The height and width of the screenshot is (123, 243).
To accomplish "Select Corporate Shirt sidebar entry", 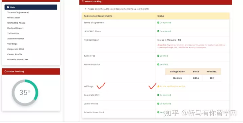I will [16, 49].
